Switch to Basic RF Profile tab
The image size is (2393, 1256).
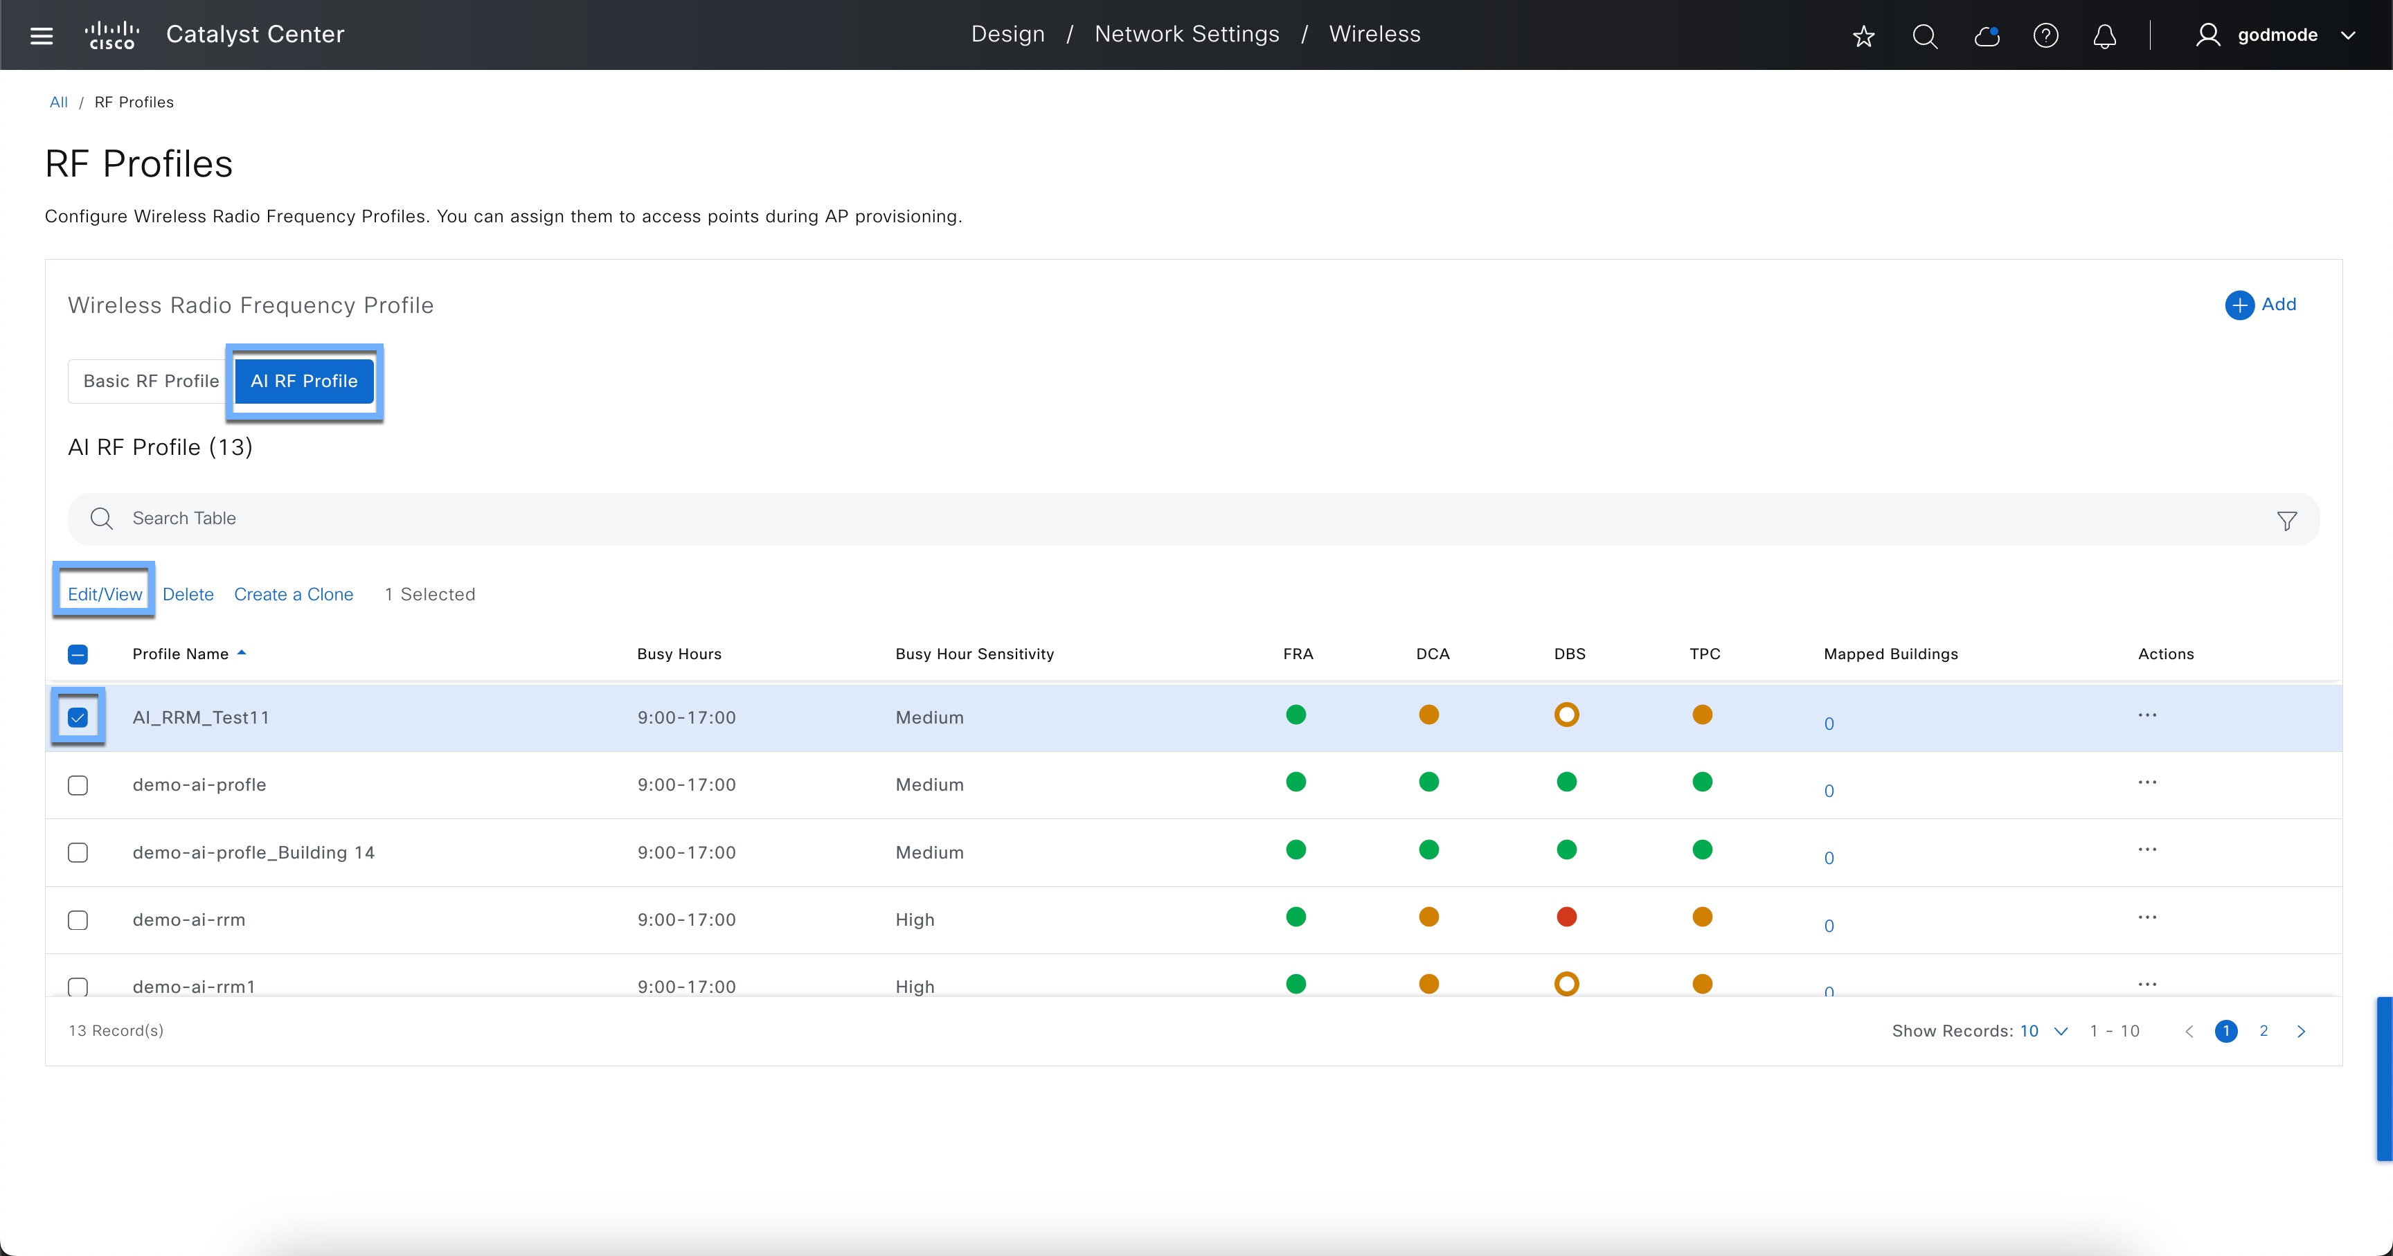tap(150, 381)
